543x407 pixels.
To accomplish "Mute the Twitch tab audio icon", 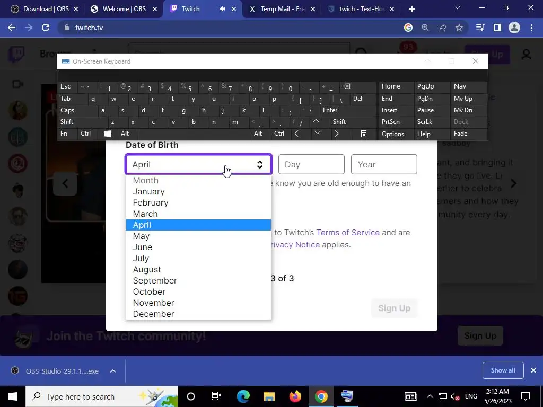I will pyautogui.click(x=222, y=9).
